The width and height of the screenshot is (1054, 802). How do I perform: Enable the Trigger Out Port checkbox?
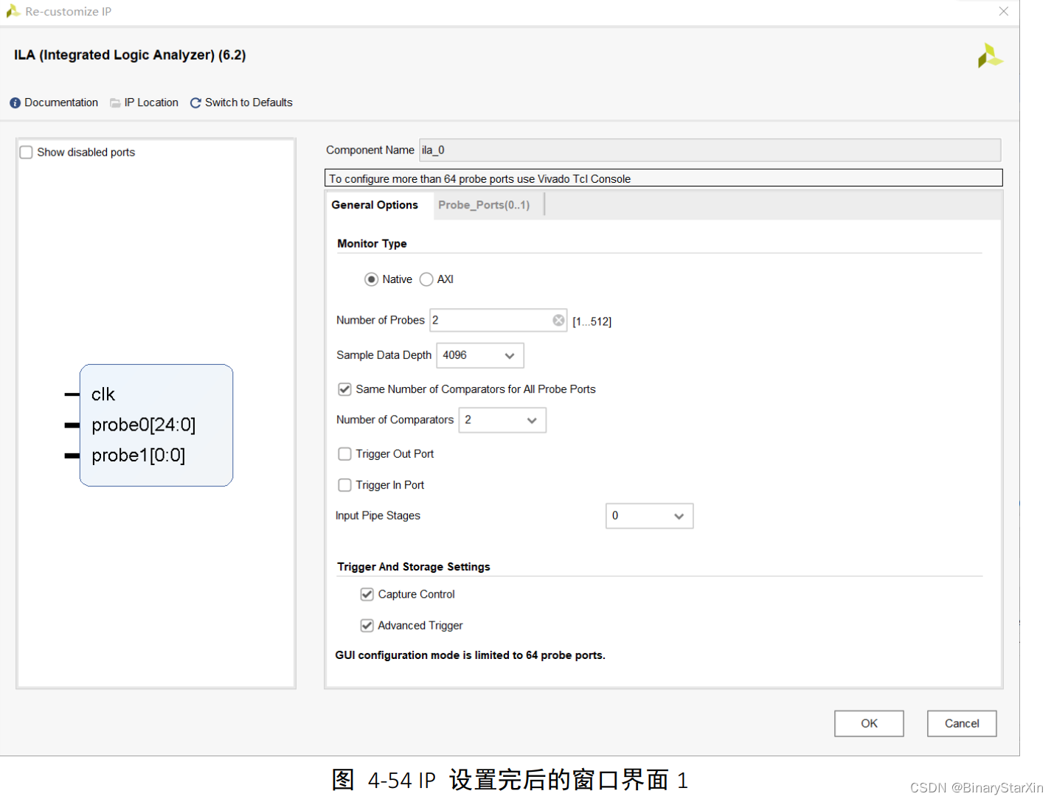click(344, 454)
